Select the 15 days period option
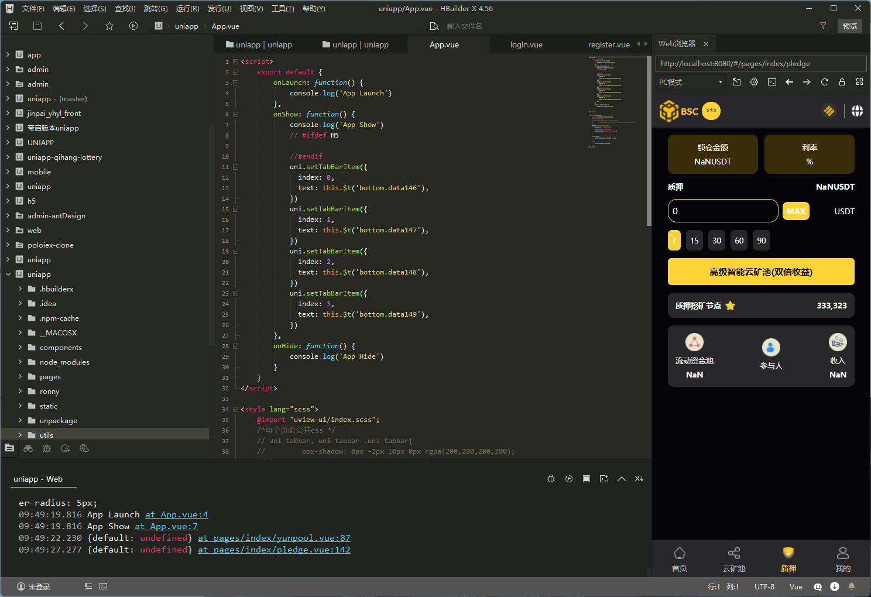The height and width of the screenshot is (597, 871). click(x=694, y=241)
